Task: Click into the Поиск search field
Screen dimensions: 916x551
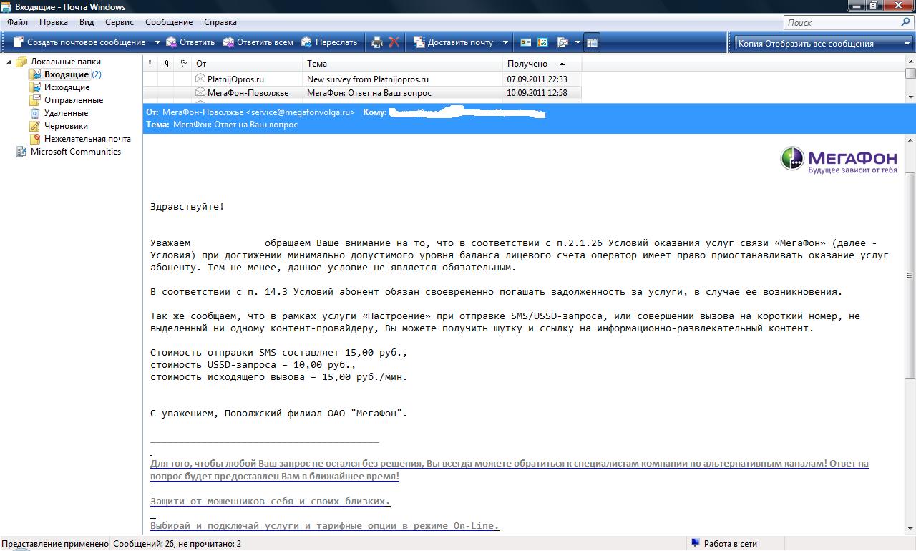Action: pos(841,22)
